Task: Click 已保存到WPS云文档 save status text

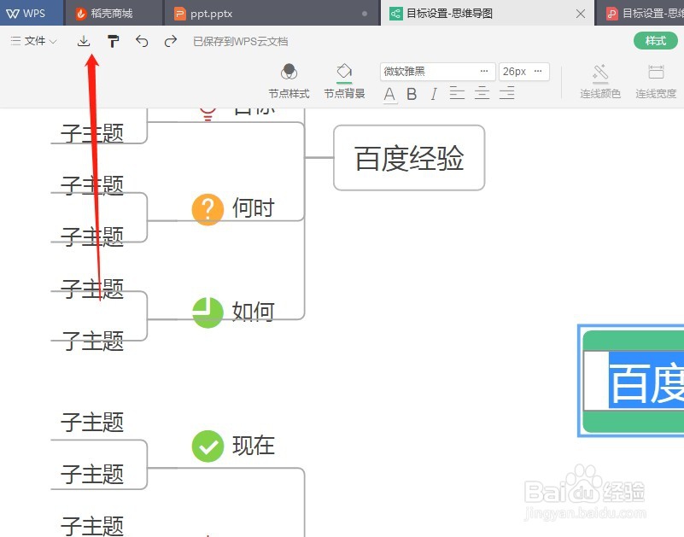Action: (240, 42)
